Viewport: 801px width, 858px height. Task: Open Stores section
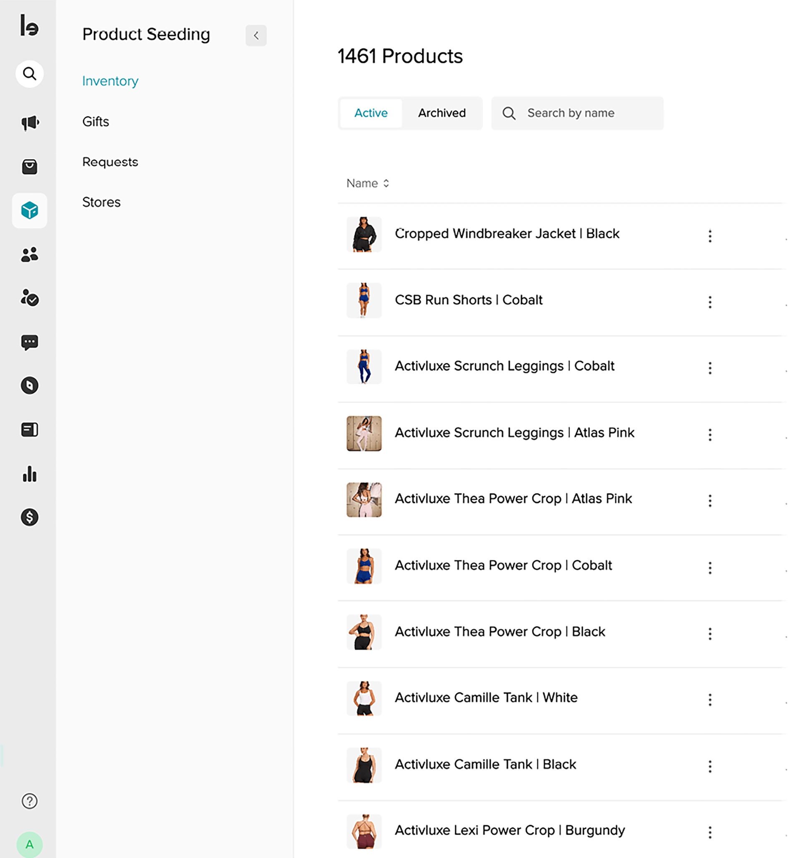[102, 202]
